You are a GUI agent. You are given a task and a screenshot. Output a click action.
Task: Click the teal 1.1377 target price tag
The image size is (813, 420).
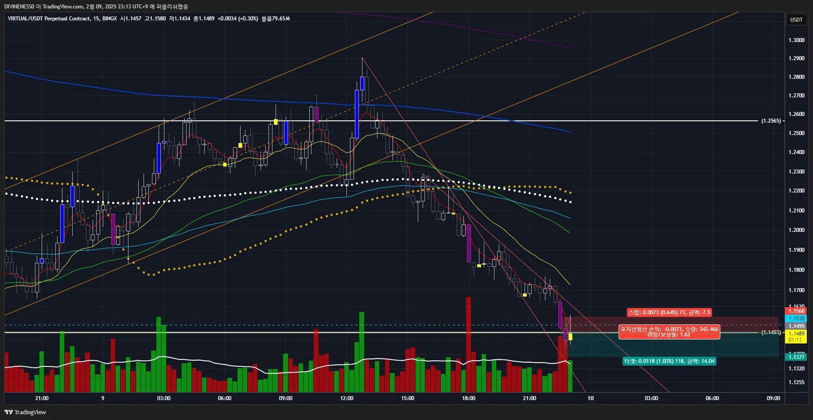click(796, 357)
